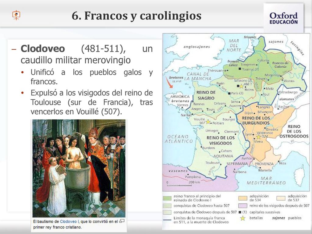Click the city label 'Lyon' on the map

point(249,134)
